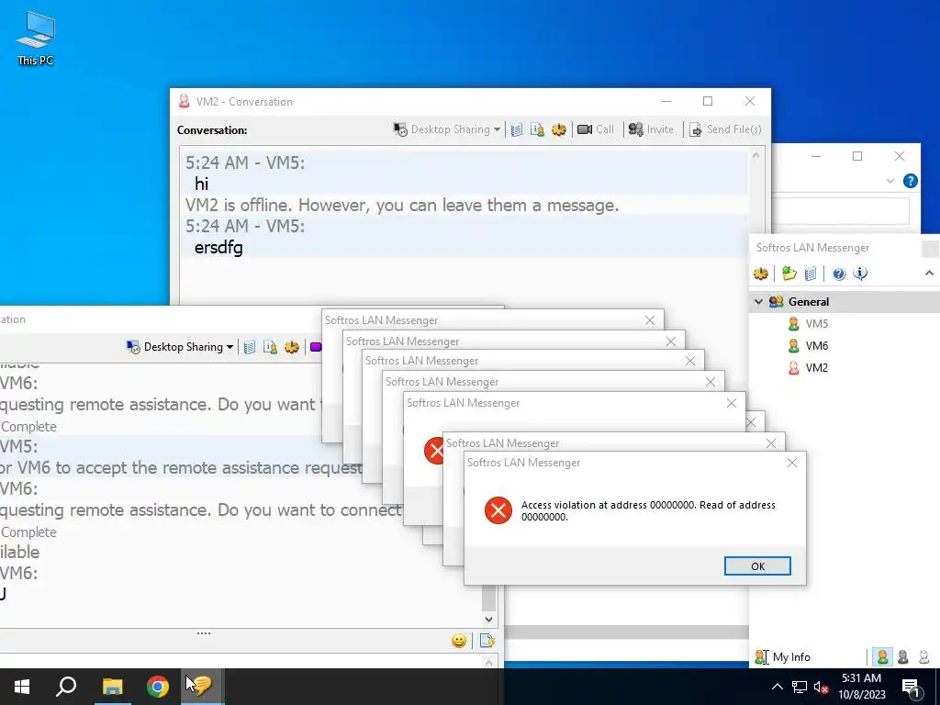The height and width of the screenshot is (705, 940).
Task: Click quick message icon beside the smiley
Action: coord(487,641)
